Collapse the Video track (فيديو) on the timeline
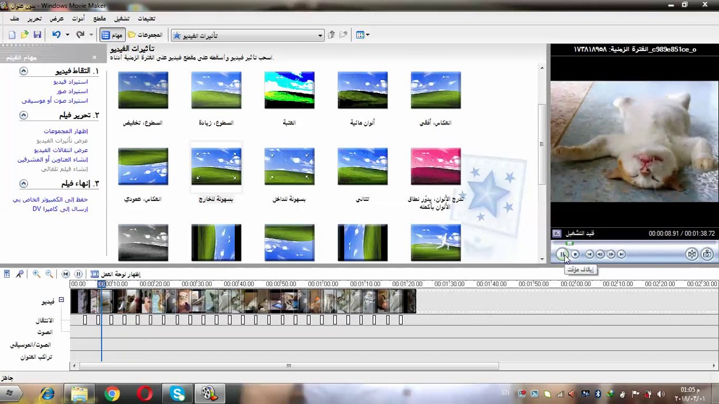 pyautogui.click(x=61, y=300)
